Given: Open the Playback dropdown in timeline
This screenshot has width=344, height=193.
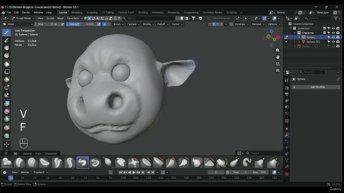Looking at the screenshot, I should pyautogui.click(x=40, y=173).
